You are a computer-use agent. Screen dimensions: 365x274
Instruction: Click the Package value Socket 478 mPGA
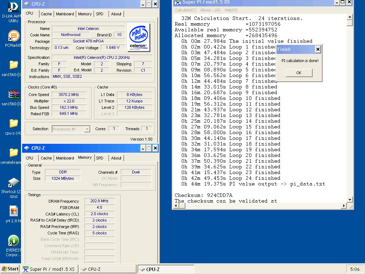pyautogui.click(x=88, y=41)
